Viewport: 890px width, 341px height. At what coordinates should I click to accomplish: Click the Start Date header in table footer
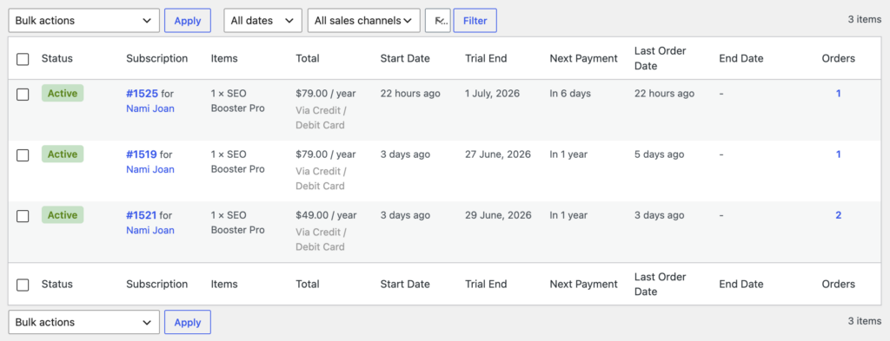(x=405, y=285)
